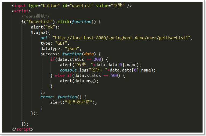Viewport: 206px width, 136px height.
Task: Click the value="点我" attribute
Action: tap(110, 6)
